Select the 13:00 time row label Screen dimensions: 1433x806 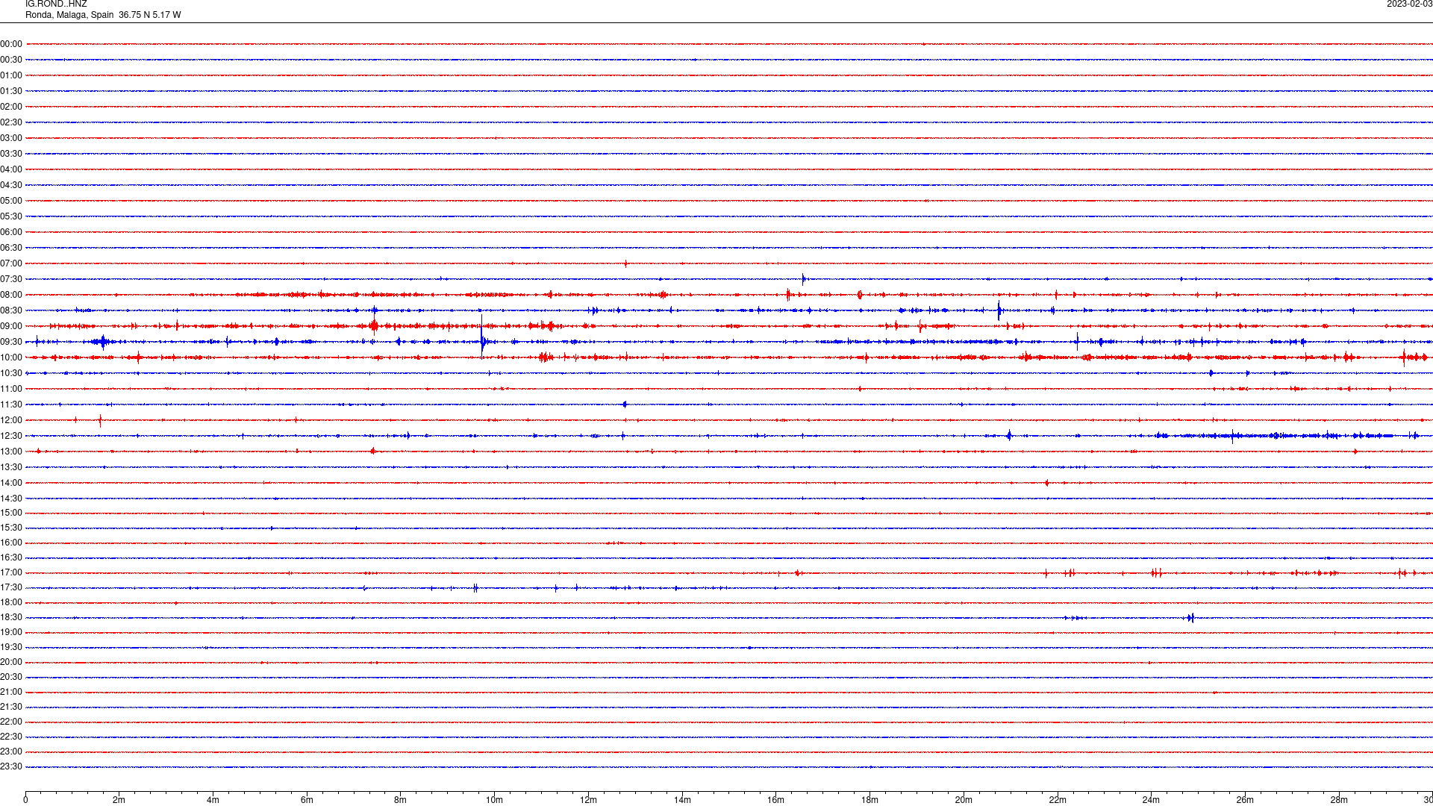pyautogui.click(x=11, y=452)
